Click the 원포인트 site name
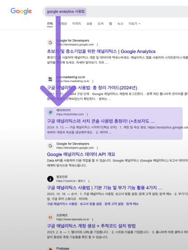This screenshot has width=188, height=250. tap(62, 177)
